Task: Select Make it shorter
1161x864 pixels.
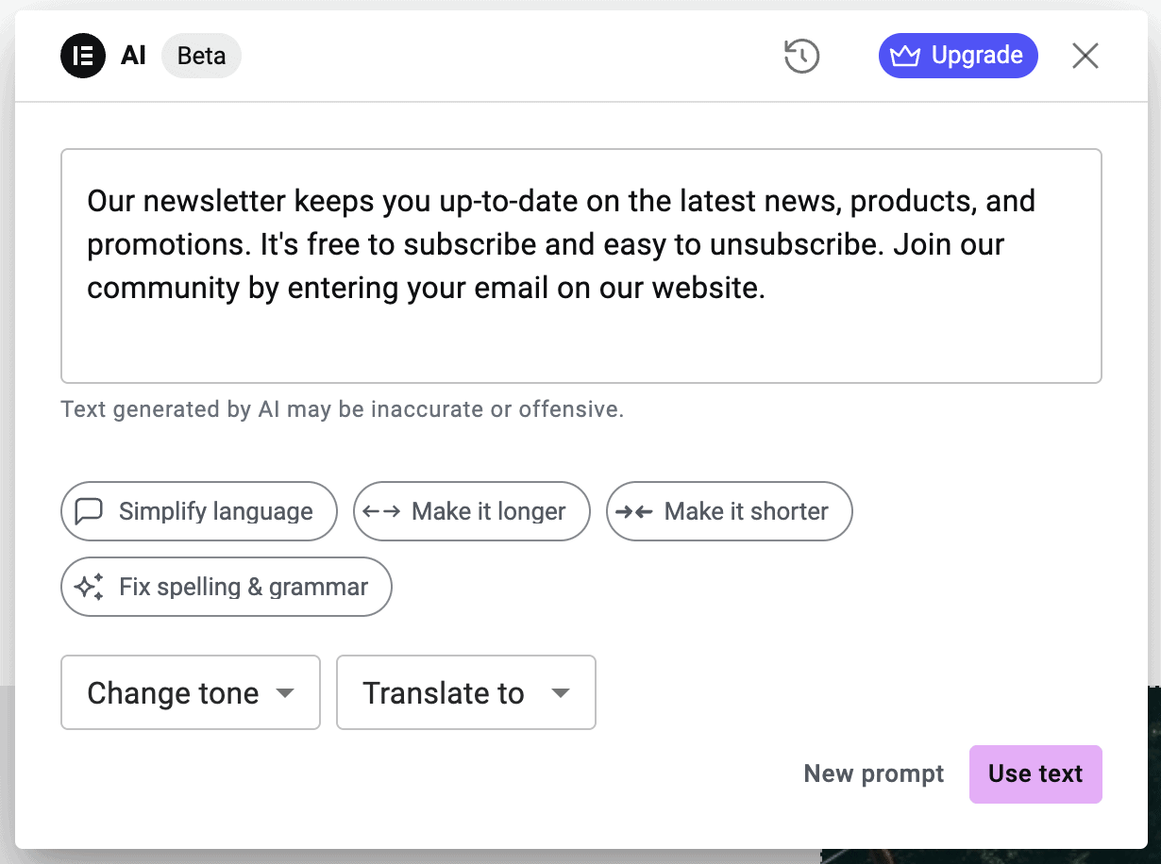Action: pyautogui.click(x=730, y=511)
